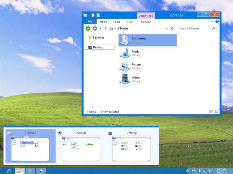The height and width of the screenshot is (174, 233).
Task: Click the Computer icon in the preview header
Action: click(60, 133)
